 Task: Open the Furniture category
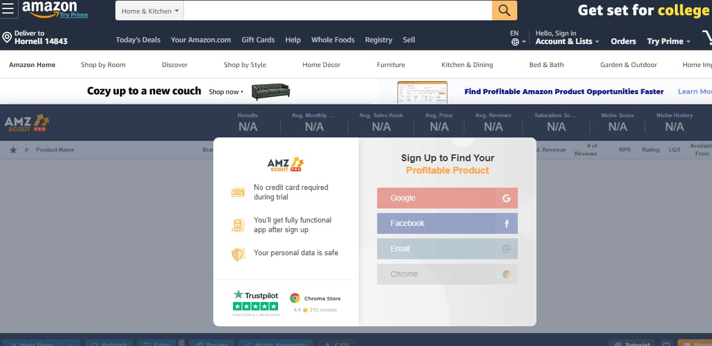pos(391,65)
